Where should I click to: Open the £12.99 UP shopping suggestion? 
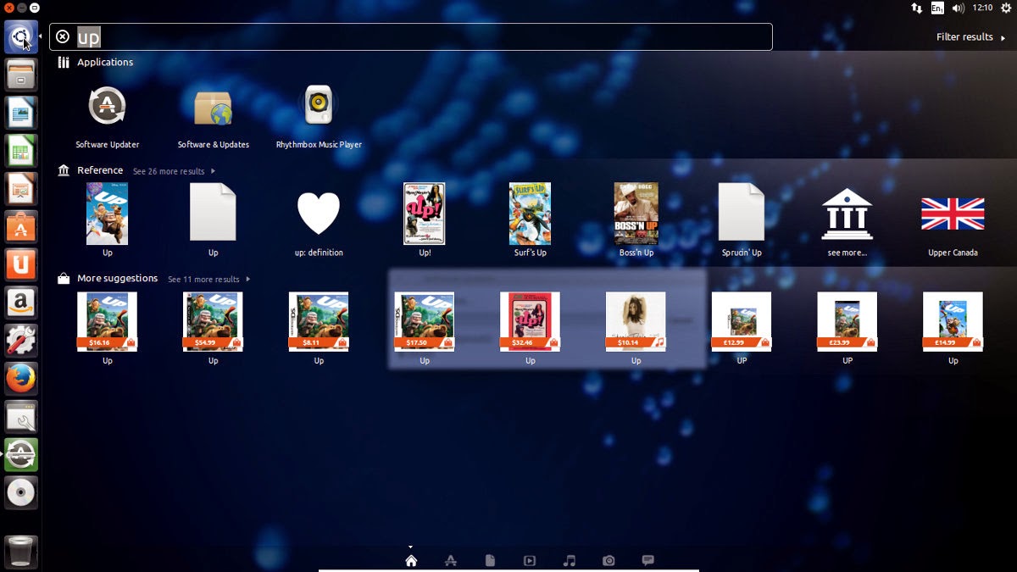click(x=742, y=329)
